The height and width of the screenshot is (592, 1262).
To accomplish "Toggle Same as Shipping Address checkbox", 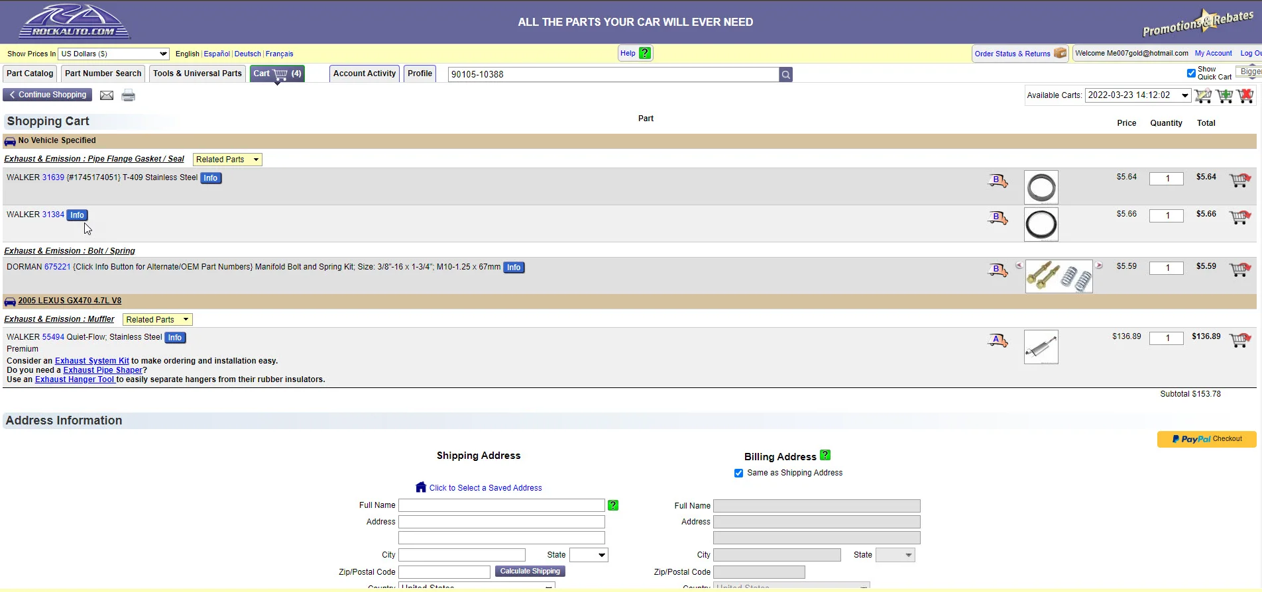I will (738, 473).
